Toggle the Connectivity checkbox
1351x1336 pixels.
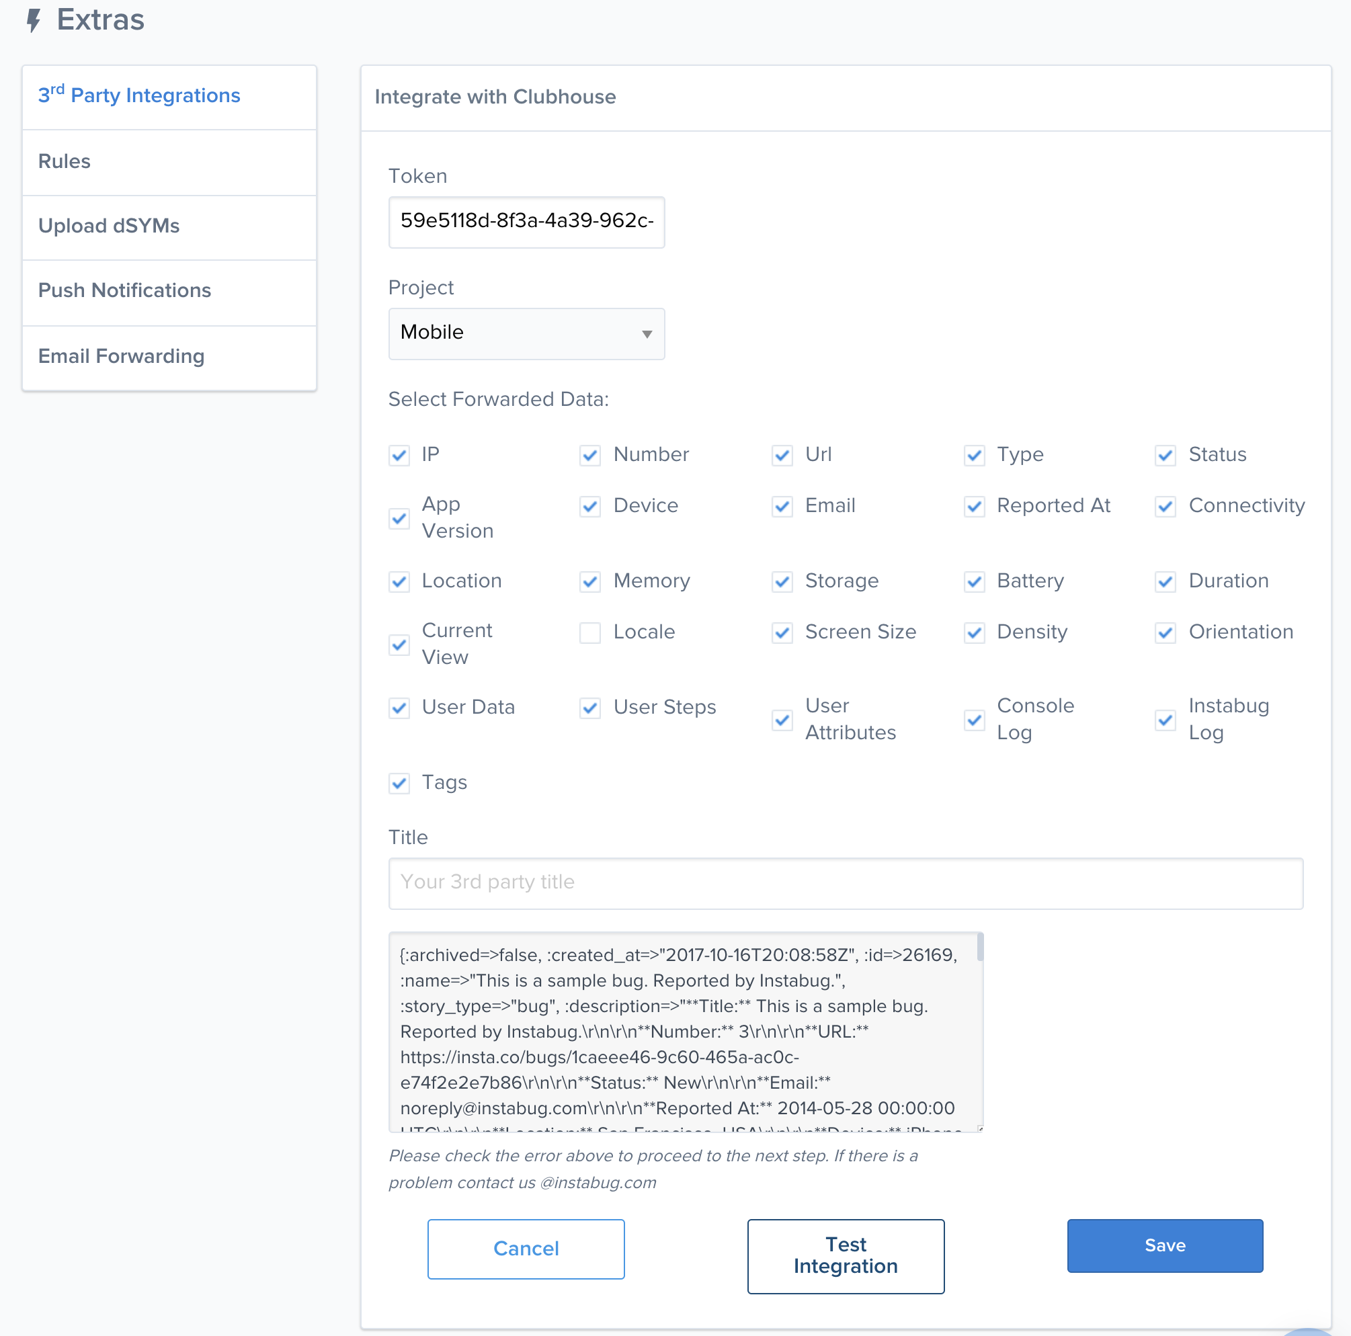pyautogui.click(x=1165, y=507)
